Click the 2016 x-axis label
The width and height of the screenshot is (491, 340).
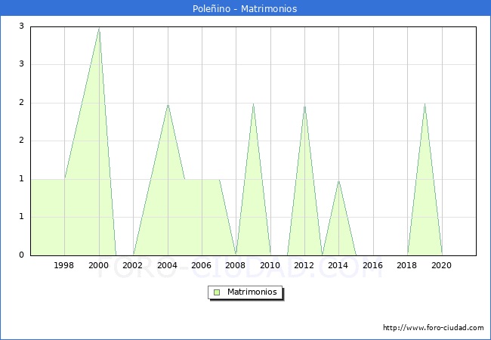pos(372,265)
